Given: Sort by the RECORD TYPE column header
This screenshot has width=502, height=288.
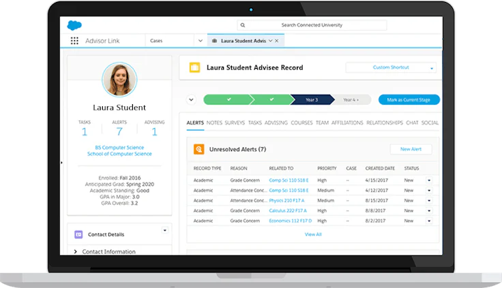Looking at the screenshot, I should [x=207, y=168].
